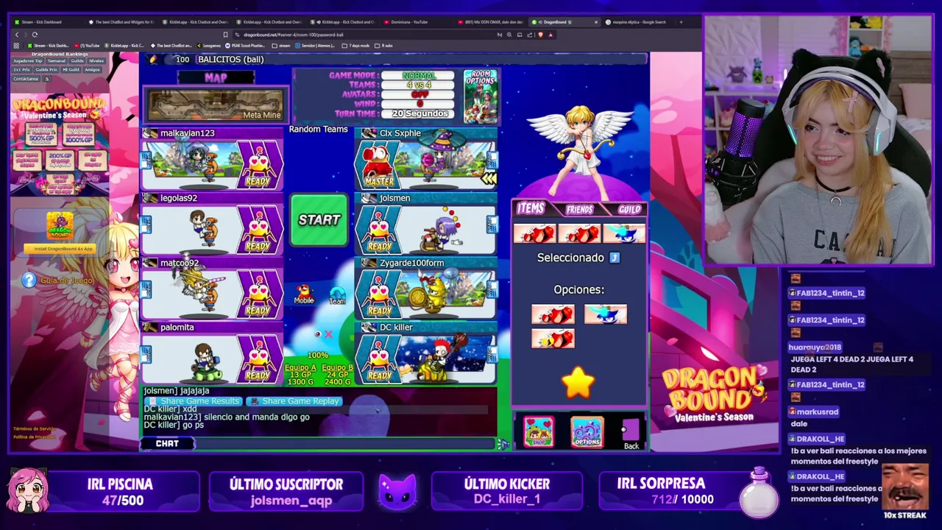Click the room title BALICITOS (bali)
This screenshot has height=530, width=942.
pyautogui.click(x=230, y=59)
